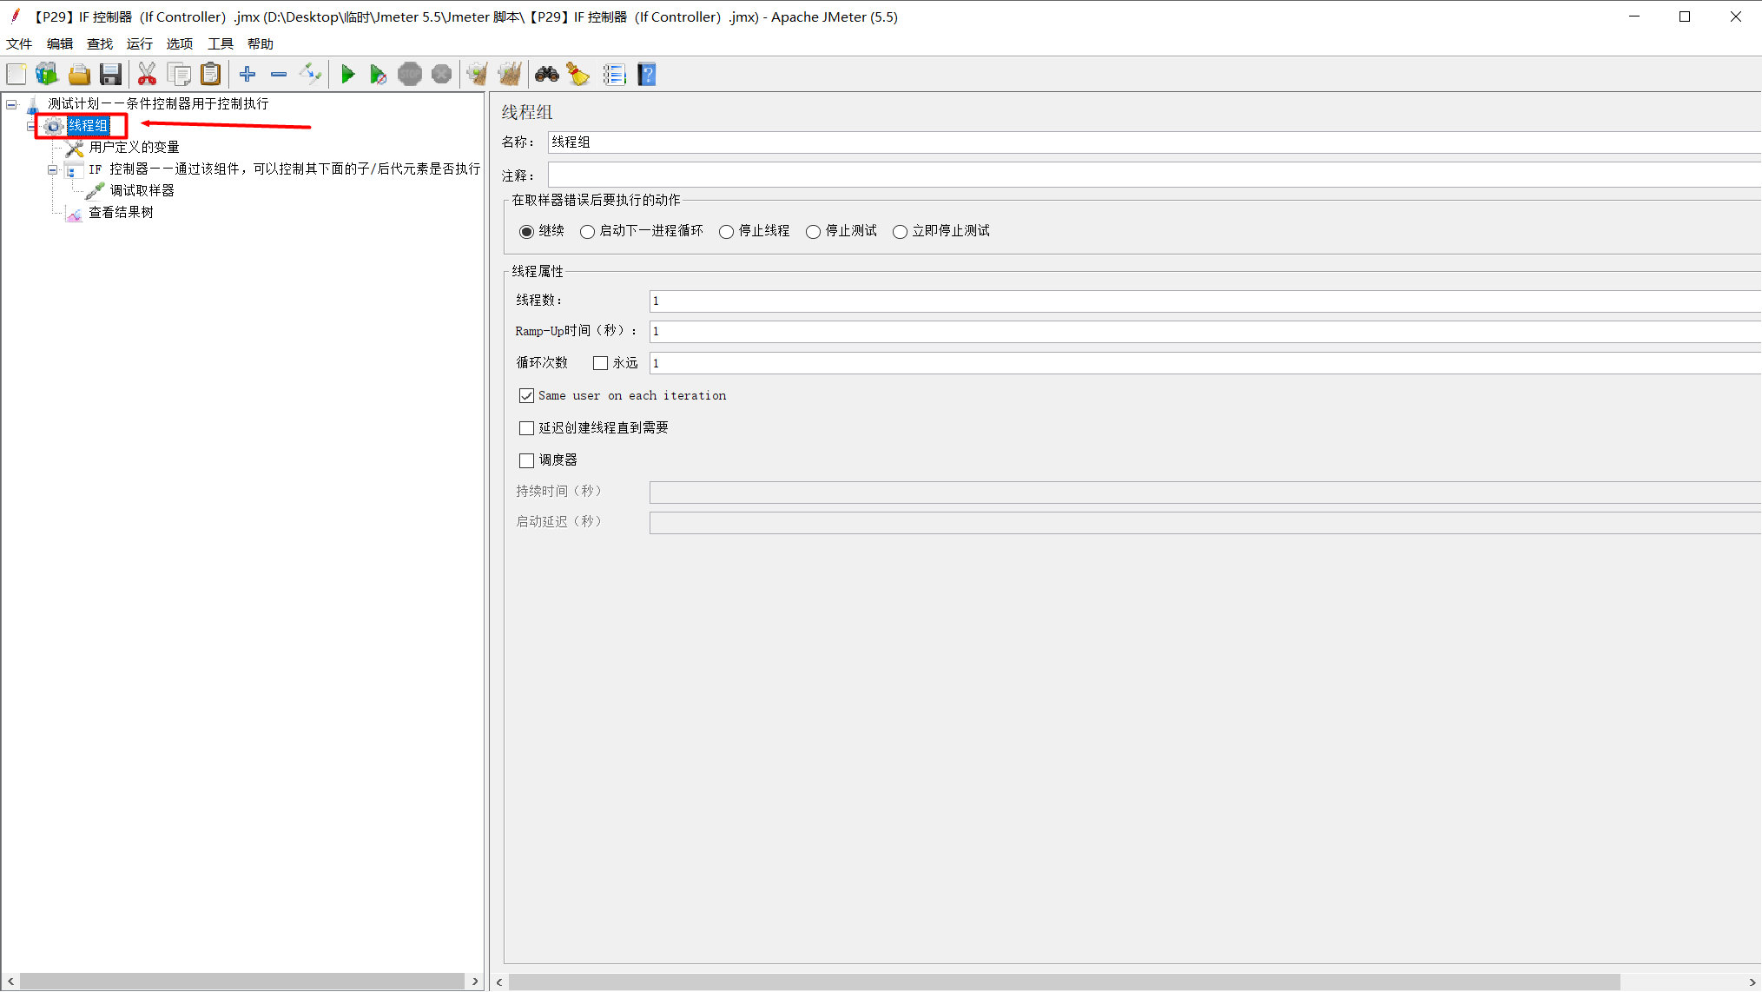The width and height of the screenshot is (1762, 992).
Task: Open the 查找 menu
Action: [x=100, y=43]
